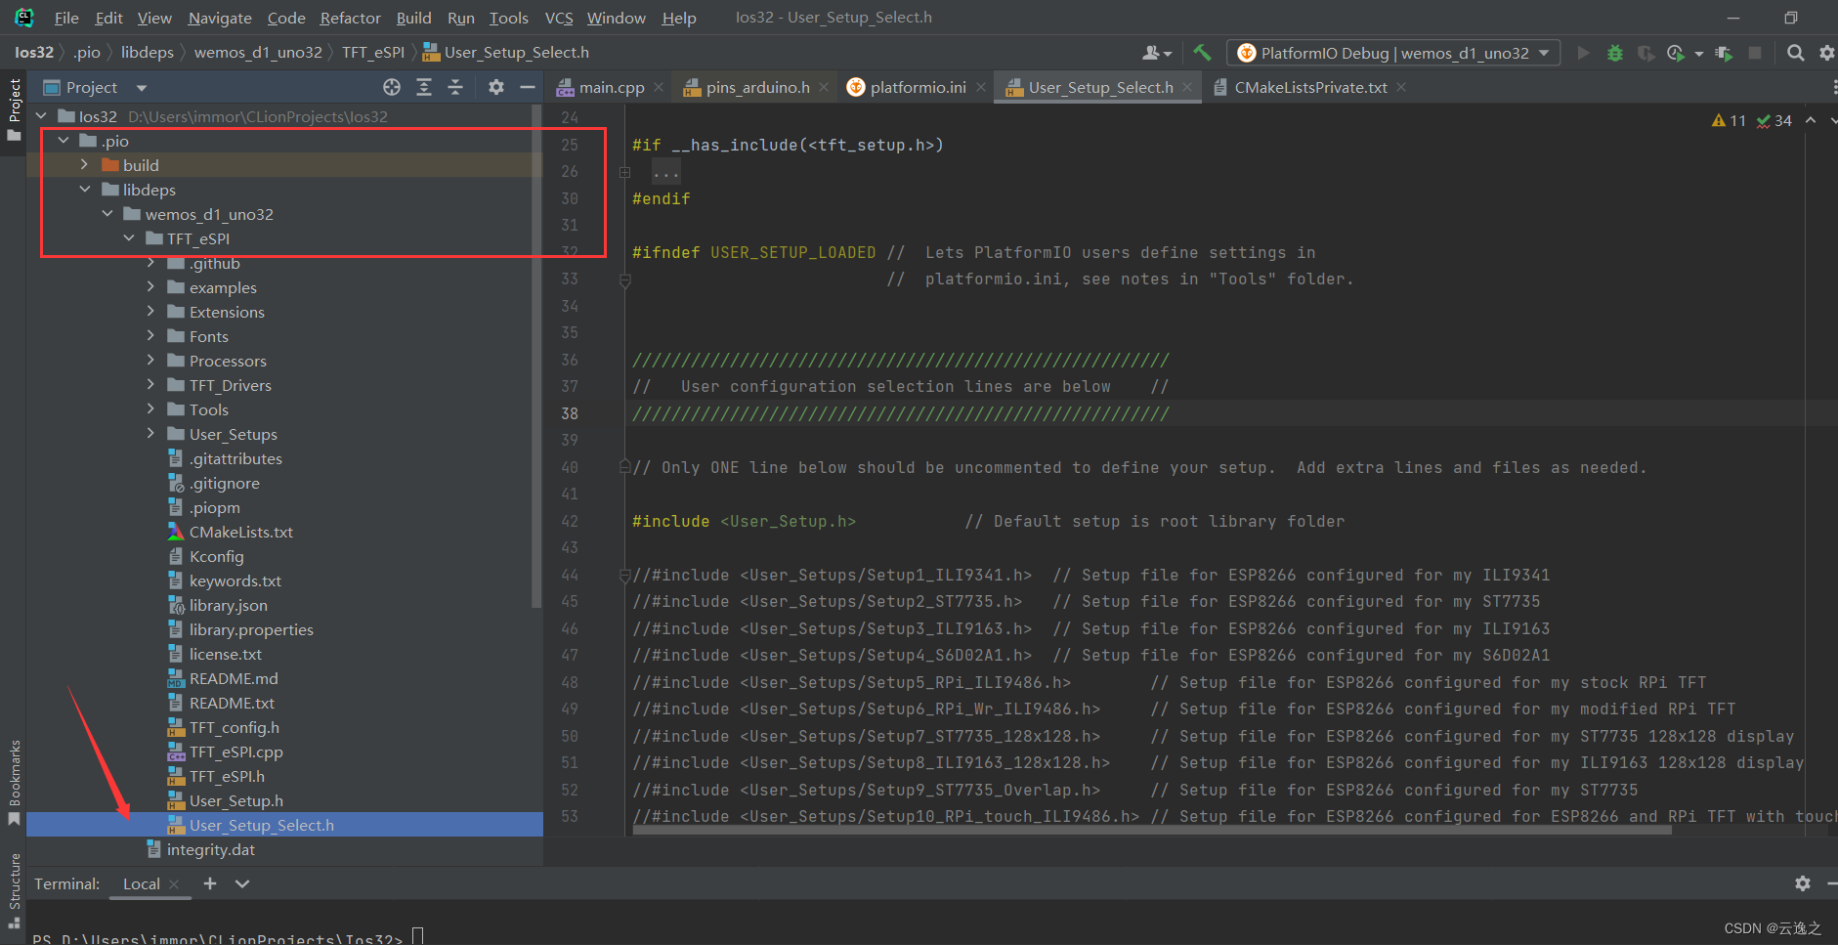Screen dimensions: 1838x945
Task: Click line number 42 in gutter
Action: pos(570,521)
